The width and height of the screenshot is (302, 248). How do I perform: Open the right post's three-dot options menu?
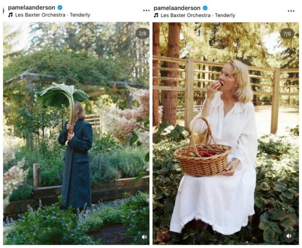pyautogui.click(x=291, y=11)
